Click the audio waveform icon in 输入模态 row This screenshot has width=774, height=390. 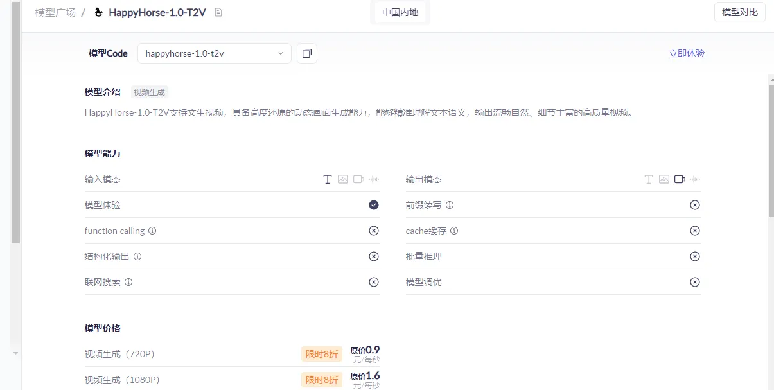click(x=374, y=179)
